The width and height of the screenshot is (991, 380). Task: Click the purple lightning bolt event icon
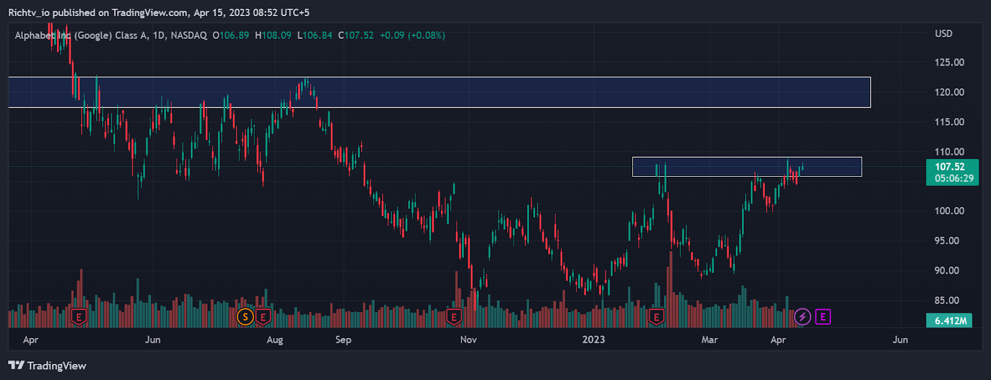[x=803, y=318]
